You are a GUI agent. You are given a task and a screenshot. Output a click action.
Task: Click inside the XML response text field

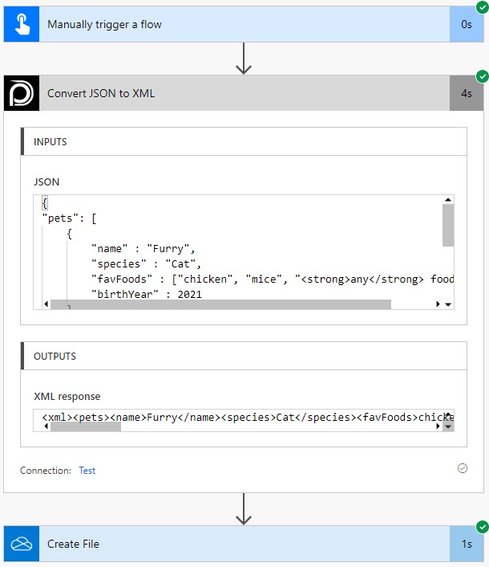click(x=240, y=417)
